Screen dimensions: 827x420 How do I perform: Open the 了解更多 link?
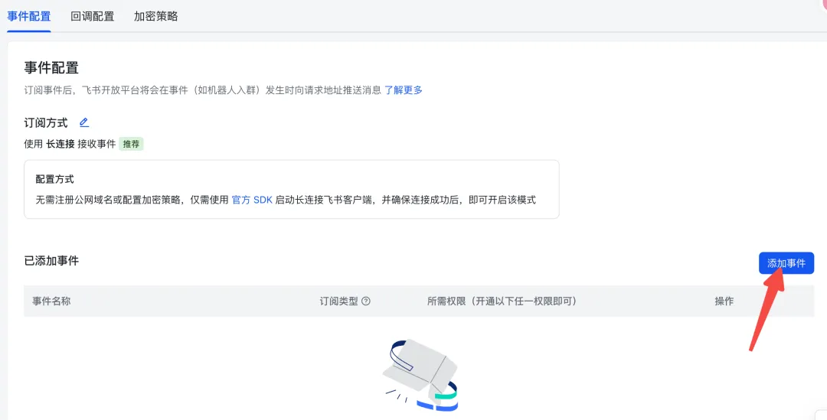[x=404, y=90]
